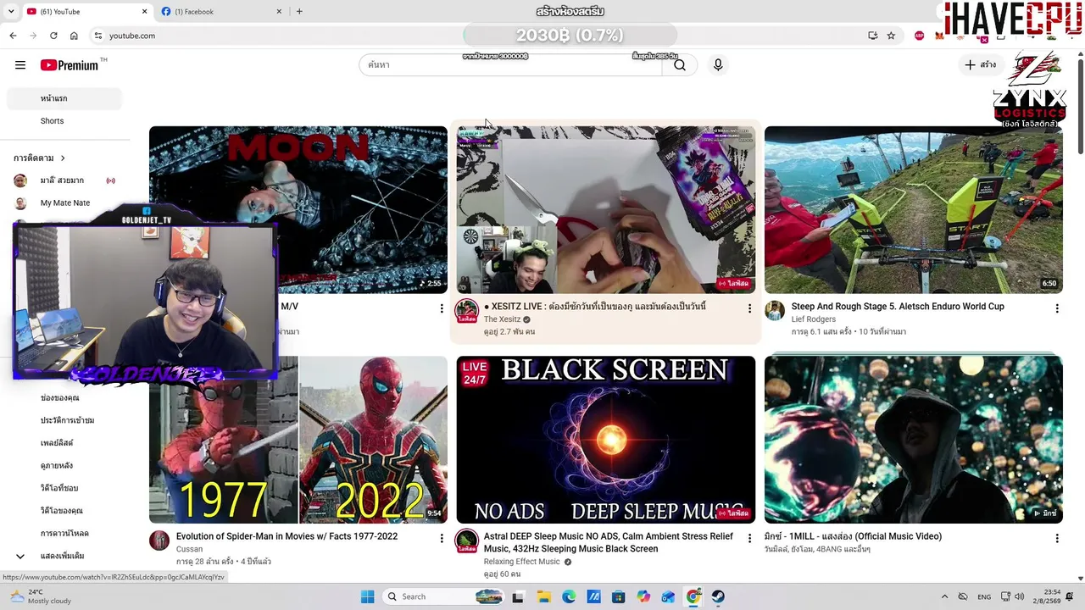
Task: Play the Spider-Man 1977 2022 thumbnail
Action: click(x=298, y=440)
